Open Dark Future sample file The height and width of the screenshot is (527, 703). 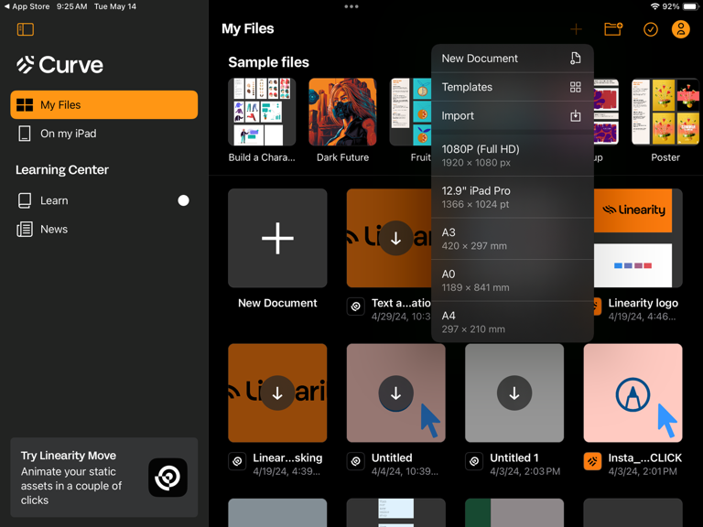point(342,112)
